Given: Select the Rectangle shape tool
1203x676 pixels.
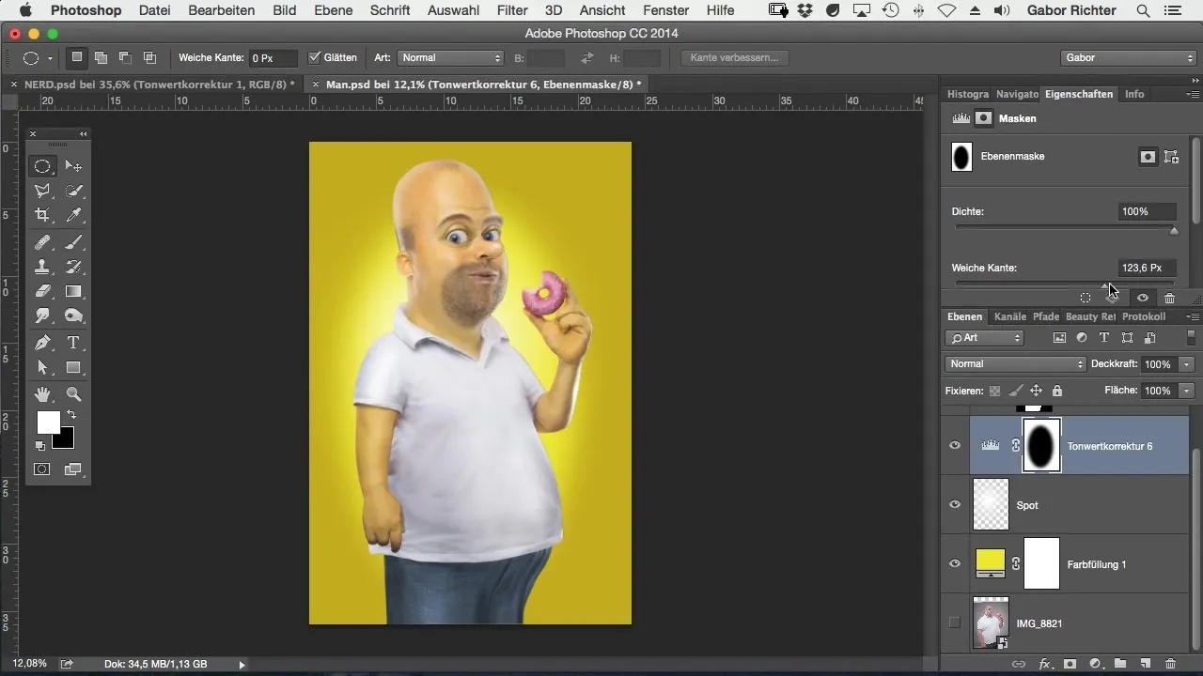Looking at the screenshot, I should pos(73,367).
